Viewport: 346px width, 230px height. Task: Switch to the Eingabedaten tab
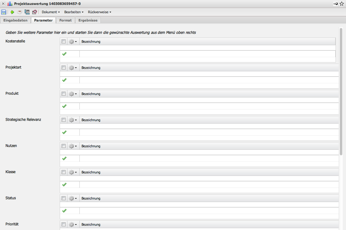[x=15, y=20]
